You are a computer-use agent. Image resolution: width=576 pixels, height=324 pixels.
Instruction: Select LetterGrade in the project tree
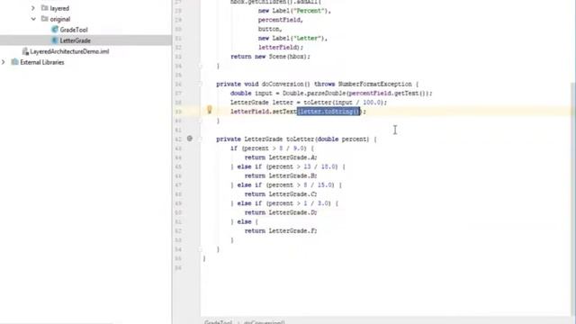(x=75, y=40)
